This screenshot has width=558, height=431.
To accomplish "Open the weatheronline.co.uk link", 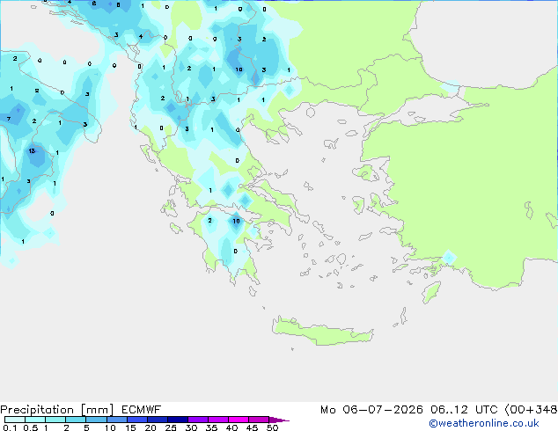I will coord(484,423).
